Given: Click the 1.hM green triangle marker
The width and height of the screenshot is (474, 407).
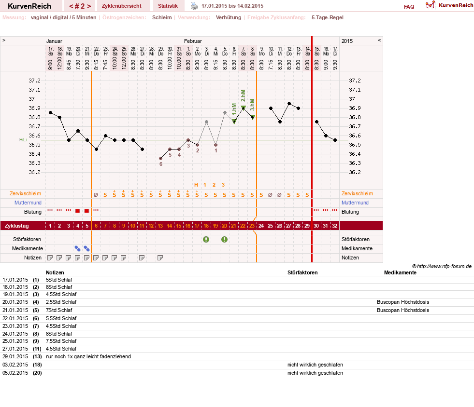Looking at the screenshot, I should pos(234,122).
